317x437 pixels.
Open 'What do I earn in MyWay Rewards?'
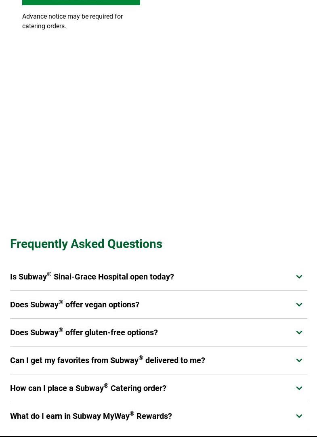[x=91, y=416]
